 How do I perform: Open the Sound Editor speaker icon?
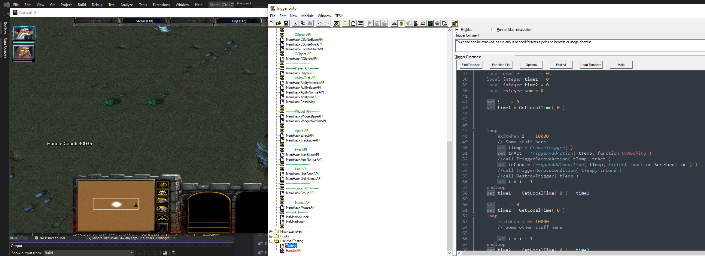point(409,23)
